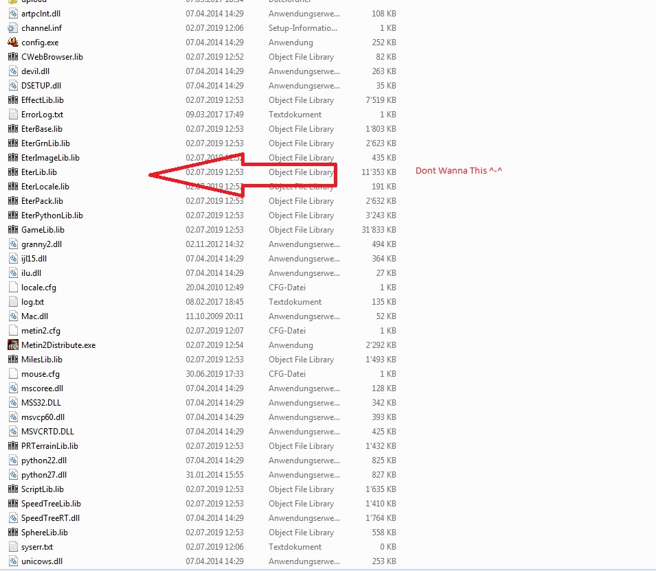Select the MilesLib.lib library entry

click(38, 359)
